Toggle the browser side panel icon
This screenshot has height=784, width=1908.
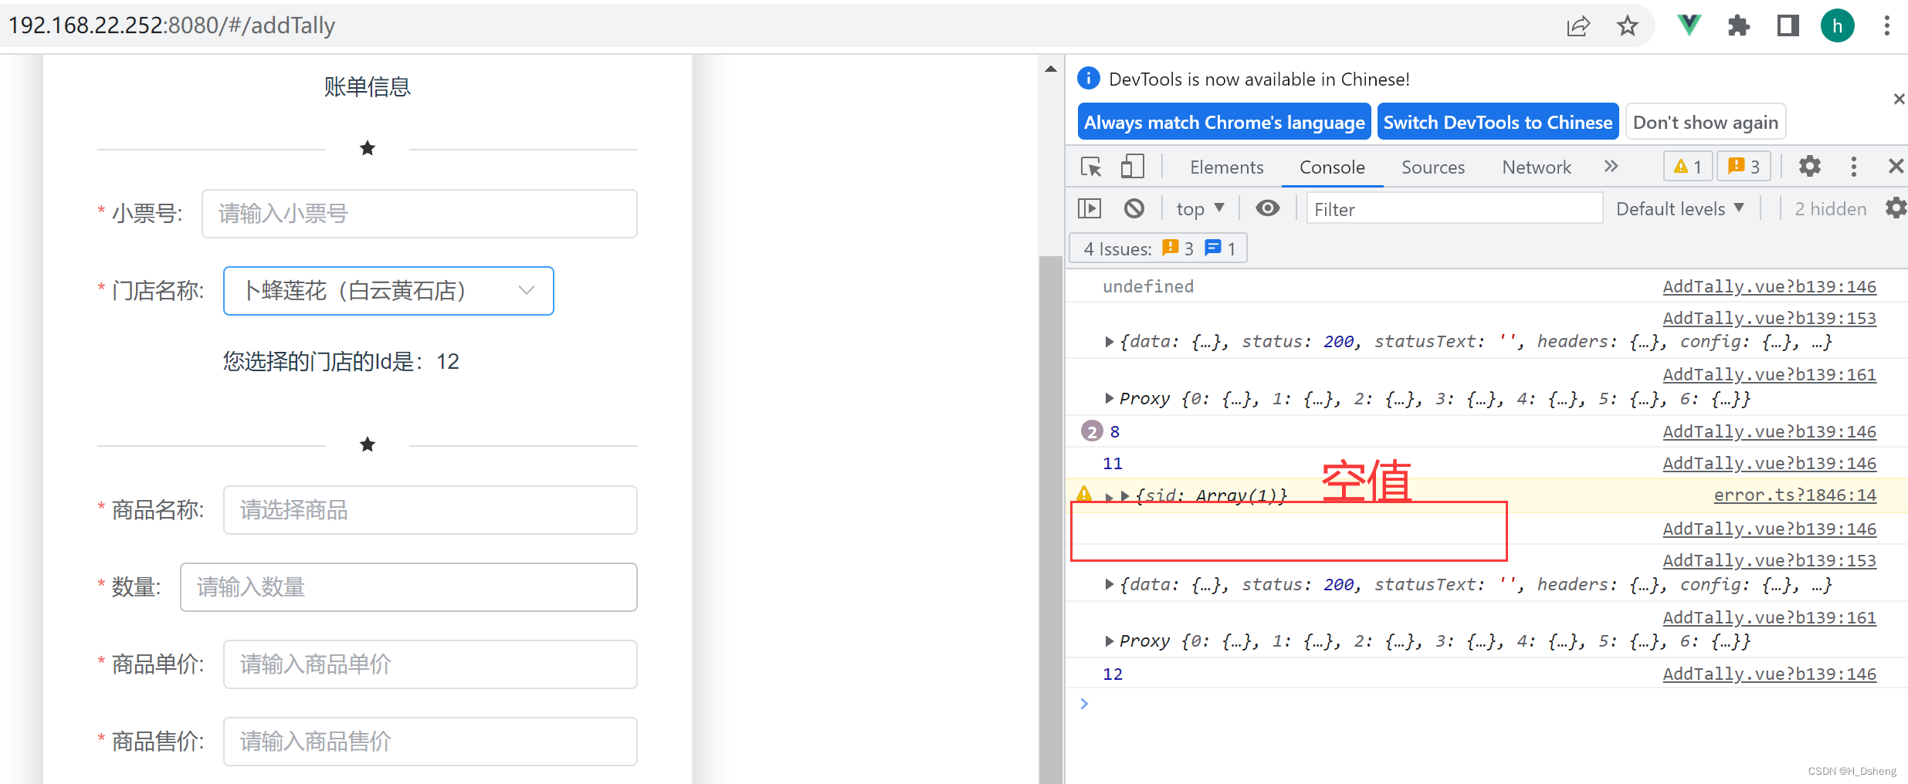pos(1788,26)
